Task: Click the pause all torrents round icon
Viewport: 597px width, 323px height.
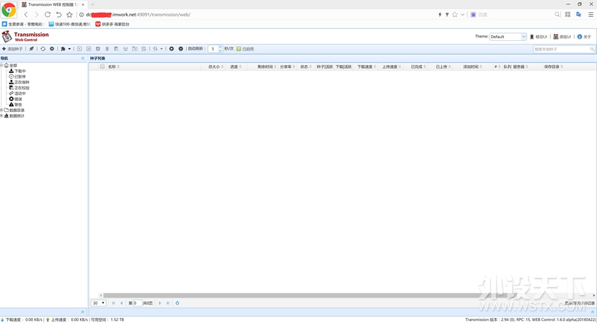Action: 181,49
